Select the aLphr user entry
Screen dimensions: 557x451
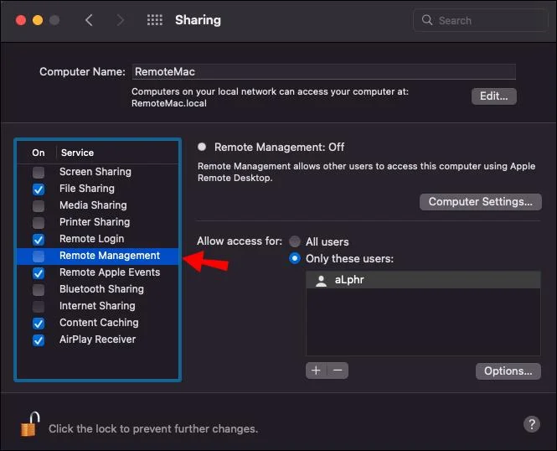tap(350, 281)
